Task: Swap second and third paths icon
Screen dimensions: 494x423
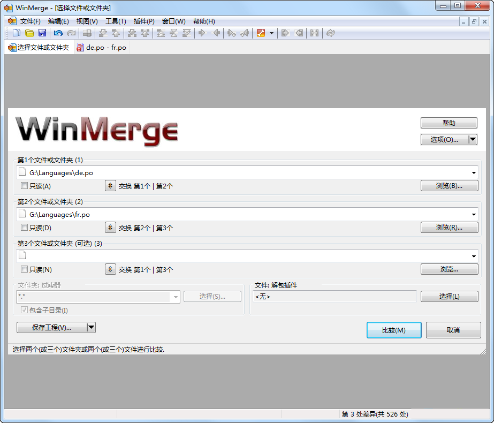Action: click(x=110, y=228)
